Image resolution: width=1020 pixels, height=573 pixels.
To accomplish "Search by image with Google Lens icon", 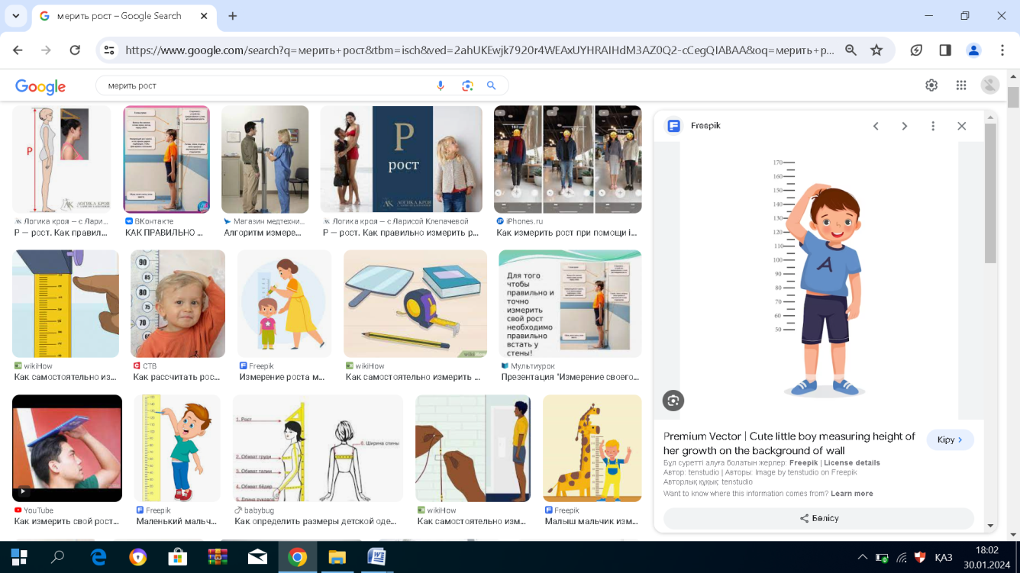I will (x=468, y=85).
